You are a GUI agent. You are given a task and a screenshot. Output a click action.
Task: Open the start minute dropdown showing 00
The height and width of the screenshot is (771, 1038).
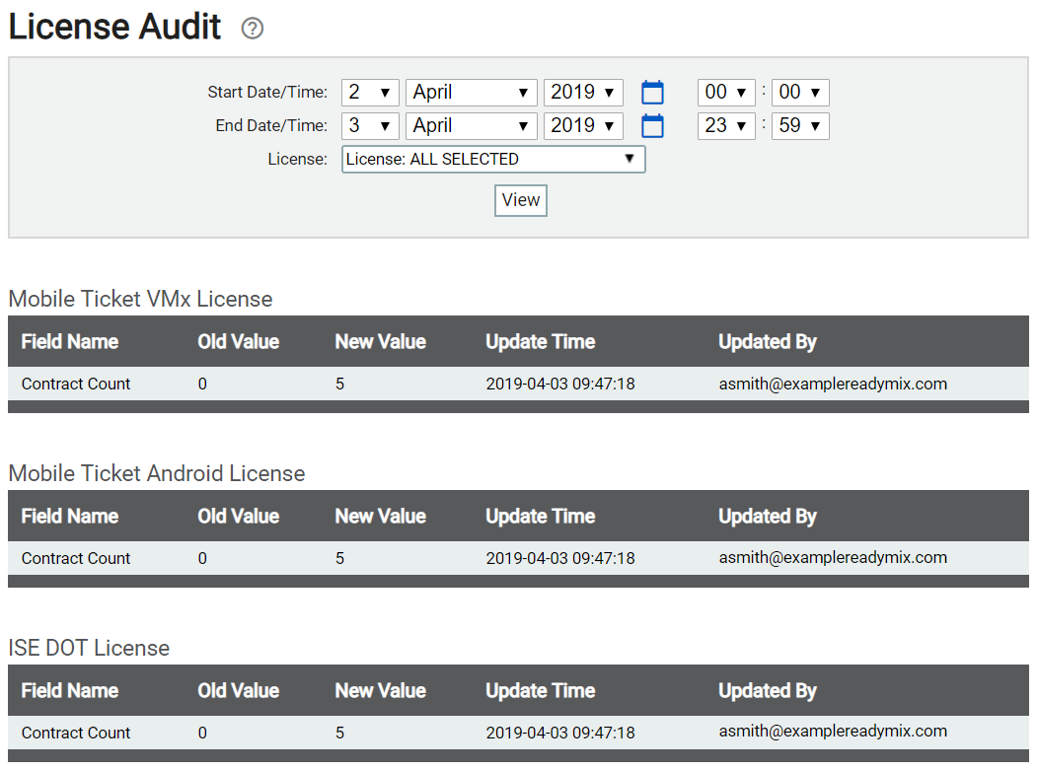click(x=800, y=92)
